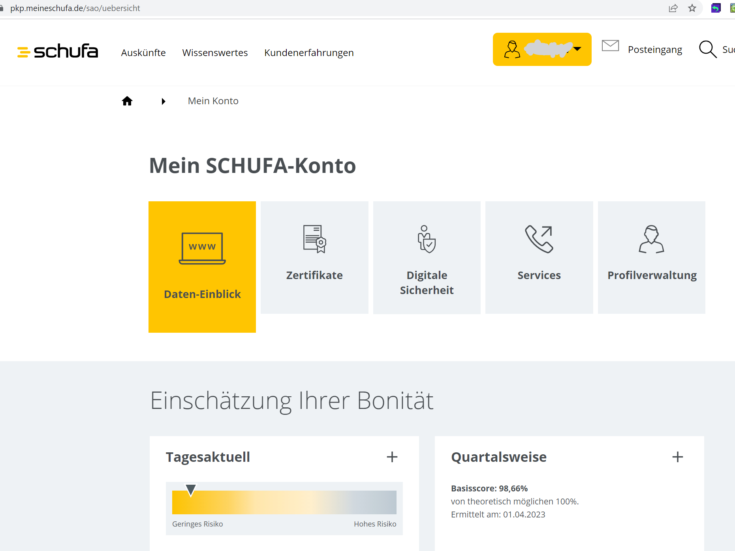Click the magnifying glass search icon

coord(708,49)
